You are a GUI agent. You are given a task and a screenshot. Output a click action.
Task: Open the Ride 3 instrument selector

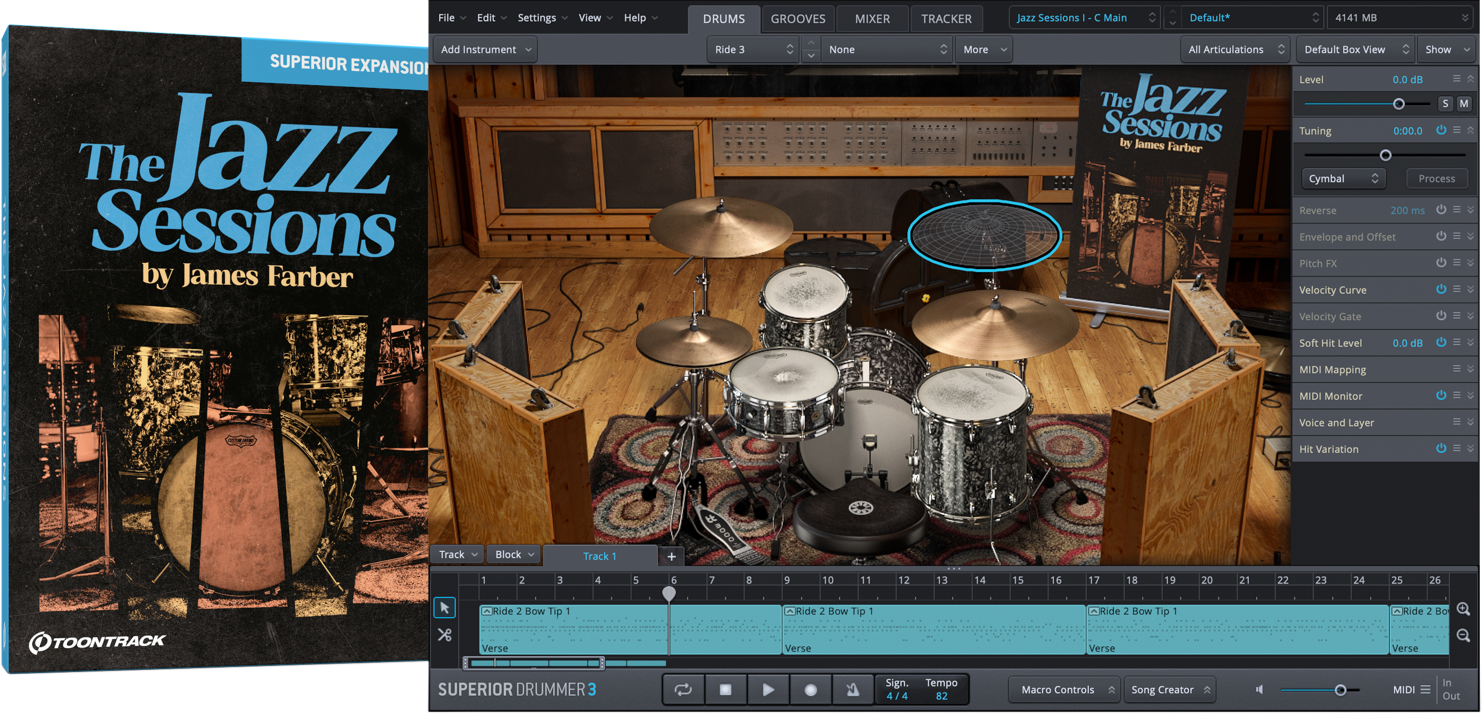pyautogui.click(x=752, y=49)
